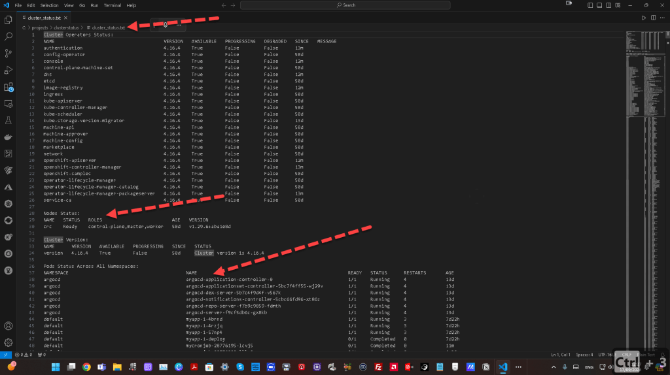Open the Go menu

point(82,5)
